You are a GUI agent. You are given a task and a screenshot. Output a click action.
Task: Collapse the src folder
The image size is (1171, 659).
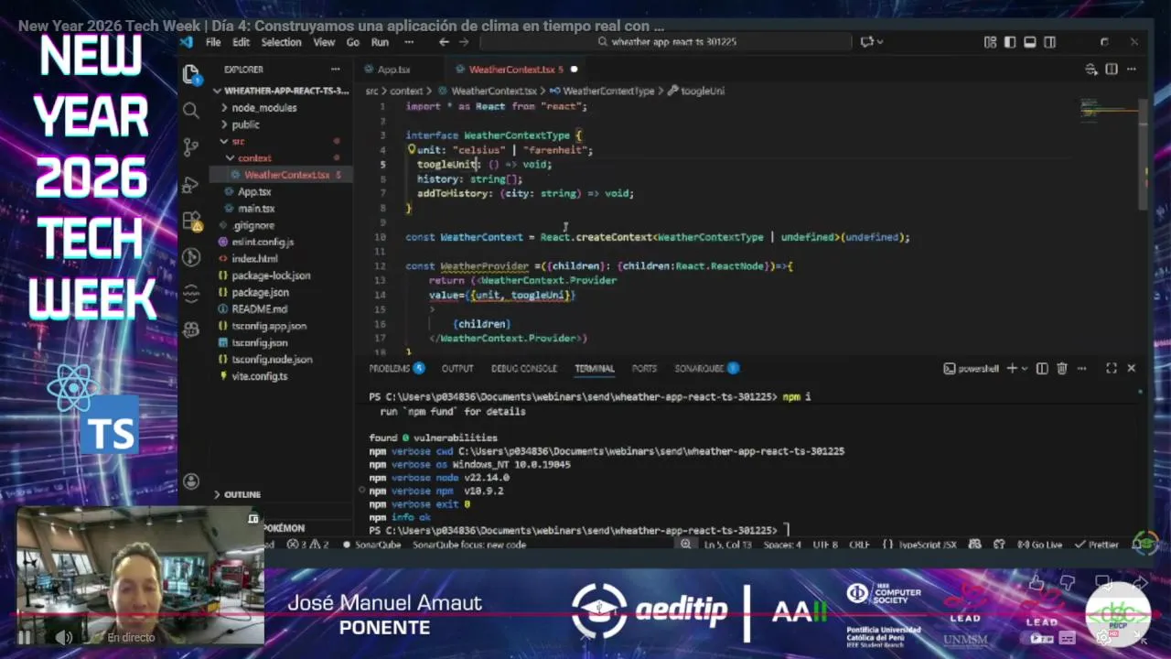pos(238,142)
